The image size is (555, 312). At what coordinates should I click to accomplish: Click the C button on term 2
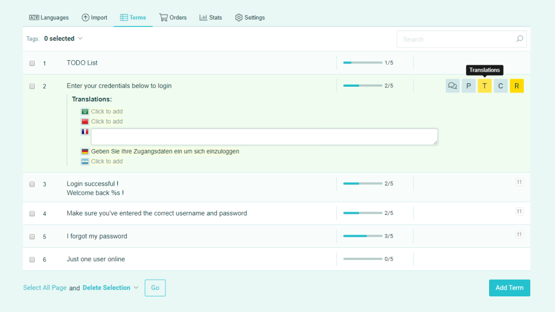pos(501,86)
